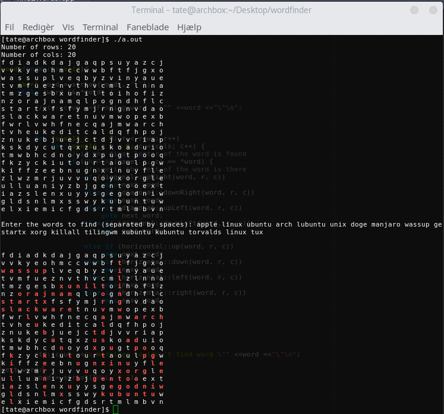
Task: Click red highlighted 'wassup' in solved grid
Action: pos(24,270)
